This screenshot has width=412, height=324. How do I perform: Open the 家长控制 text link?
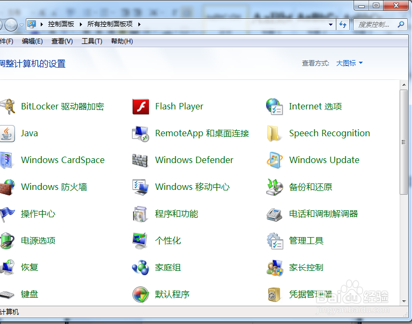306,268
